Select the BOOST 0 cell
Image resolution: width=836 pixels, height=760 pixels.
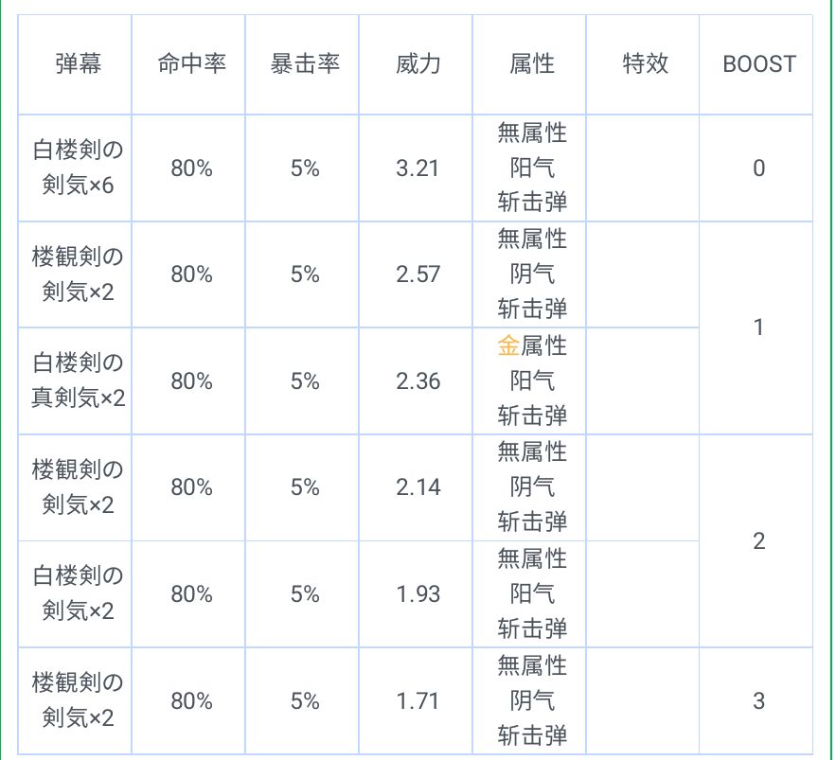756,168
